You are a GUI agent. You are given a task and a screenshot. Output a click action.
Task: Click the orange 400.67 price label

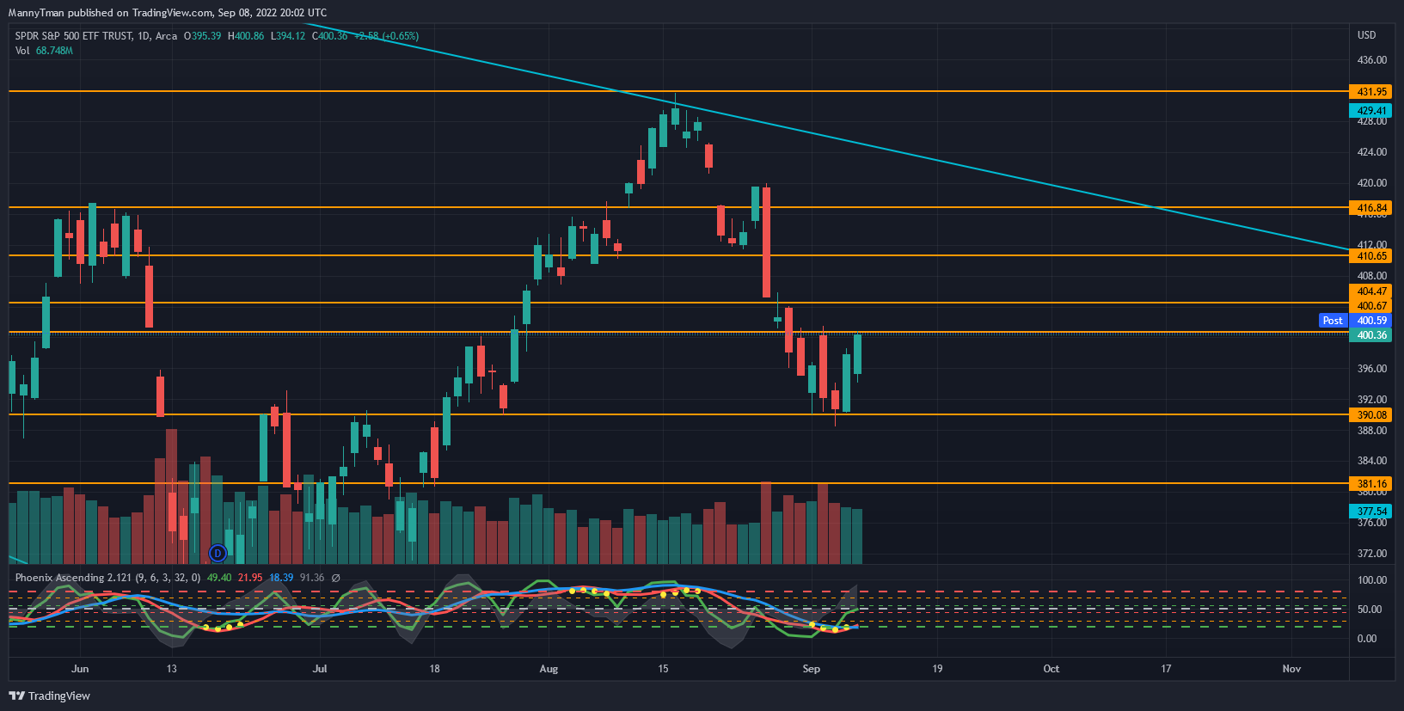[x=1371, y=306]
